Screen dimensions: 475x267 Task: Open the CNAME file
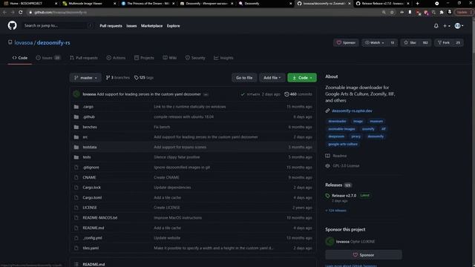(x=89, y=177)
